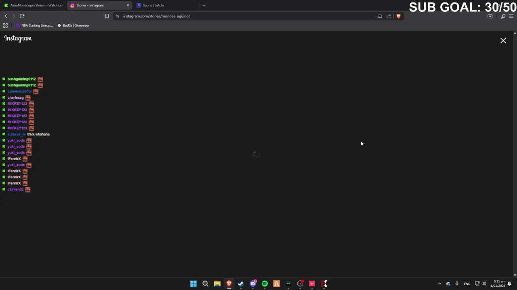Image resolution: width=517 pixels, height=290 pixels.
Task: Open media control music icon
Action: click(x=503, y=16)
